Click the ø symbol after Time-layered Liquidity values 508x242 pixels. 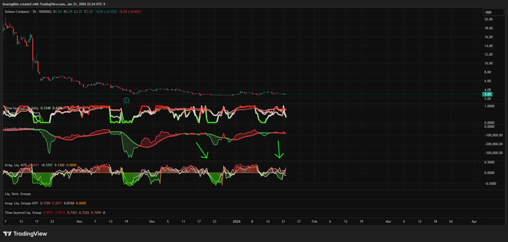101,108
